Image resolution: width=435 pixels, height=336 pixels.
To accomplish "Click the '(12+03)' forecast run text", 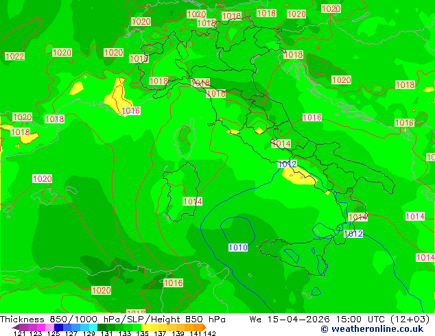I will [410, 320].
